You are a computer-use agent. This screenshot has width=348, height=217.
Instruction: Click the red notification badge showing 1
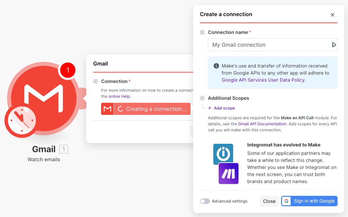click(x=68, y=70)
